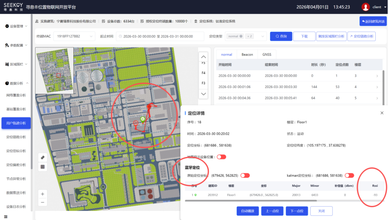This screenshot has width=388, height=220.
Task: Click 返回建筑列表 button
Action: tap(373, 21)
